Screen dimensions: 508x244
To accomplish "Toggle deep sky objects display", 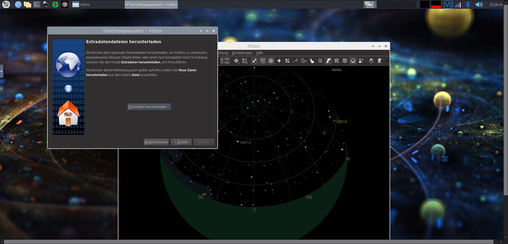I will pyautogui.click(x=262, y=61).
